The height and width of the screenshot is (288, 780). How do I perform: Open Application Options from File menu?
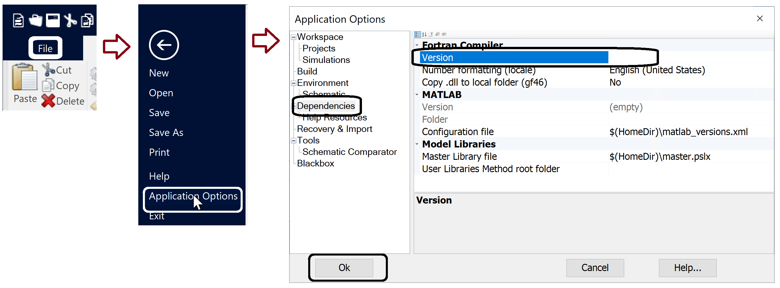pyautogui.click(x=193, y=196)
